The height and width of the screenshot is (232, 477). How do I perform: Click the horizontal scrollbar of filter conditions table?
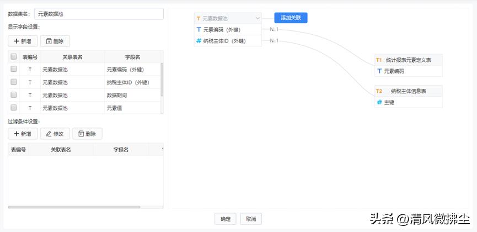point(74,207)
